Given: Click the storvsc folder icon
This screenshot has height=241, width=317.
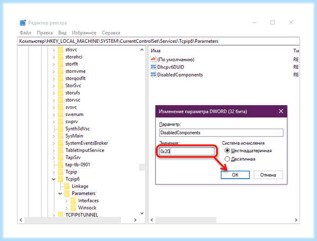Looking at the screenshot, I should (x=60, y=100).
